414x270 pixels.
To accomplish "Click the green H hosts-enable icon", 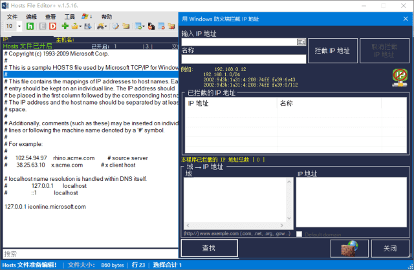I will pyautogui.click(x=30, y=26).
